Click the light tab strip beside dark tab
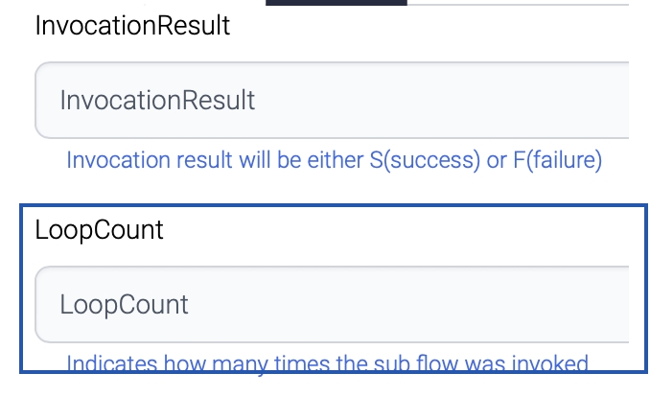This screenshot has width=650, height=420. click(x=518, y=3)
